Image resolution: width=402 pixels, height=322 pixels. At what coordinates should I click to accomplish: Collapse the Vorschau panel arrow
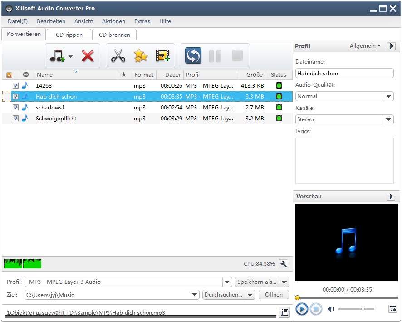[391, 197]
